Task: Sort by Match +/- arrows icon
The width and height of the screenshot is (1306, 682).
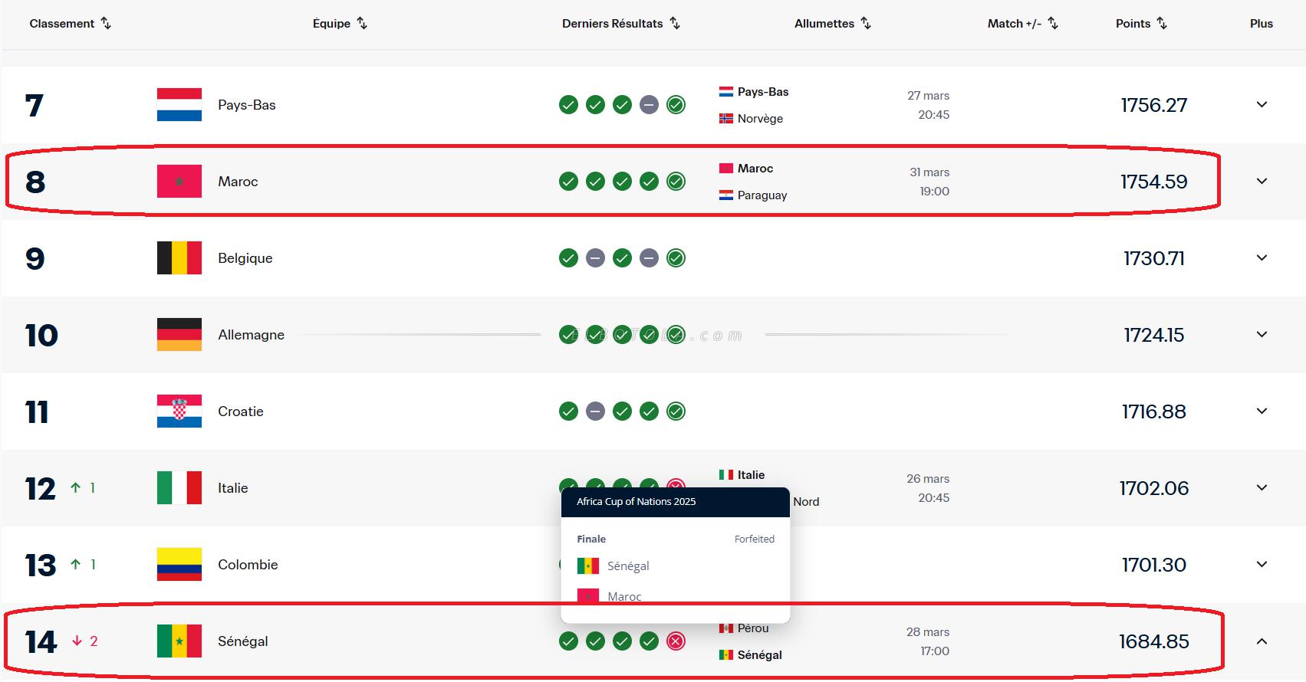Action: pyautogui.click(x=1053, y=24)
